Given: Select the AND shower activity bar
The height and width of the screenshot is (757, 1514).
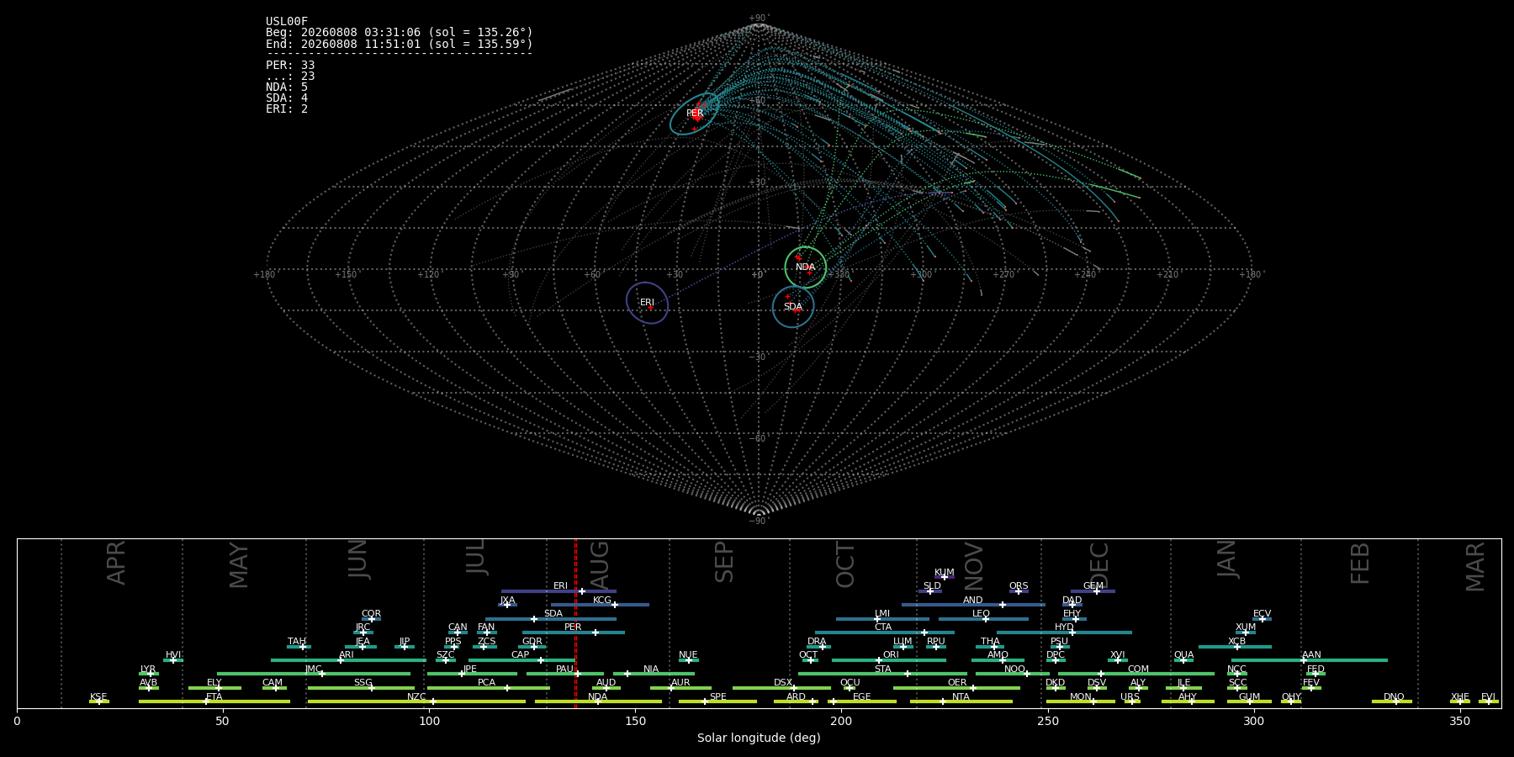Looking at the screenshot, I should coord(974,605).
